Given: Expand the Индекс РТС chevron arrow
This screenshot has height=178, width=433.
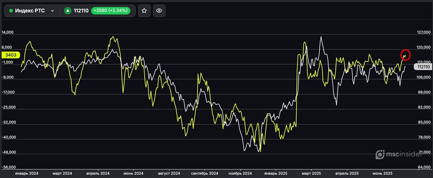Looking at the screenshot, I should 52,11.
